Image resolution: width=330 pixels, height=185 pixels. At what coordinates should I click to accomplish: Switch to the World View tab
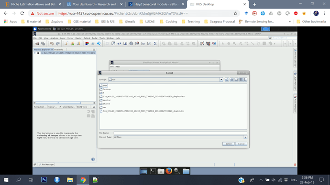tap(82, 107)
